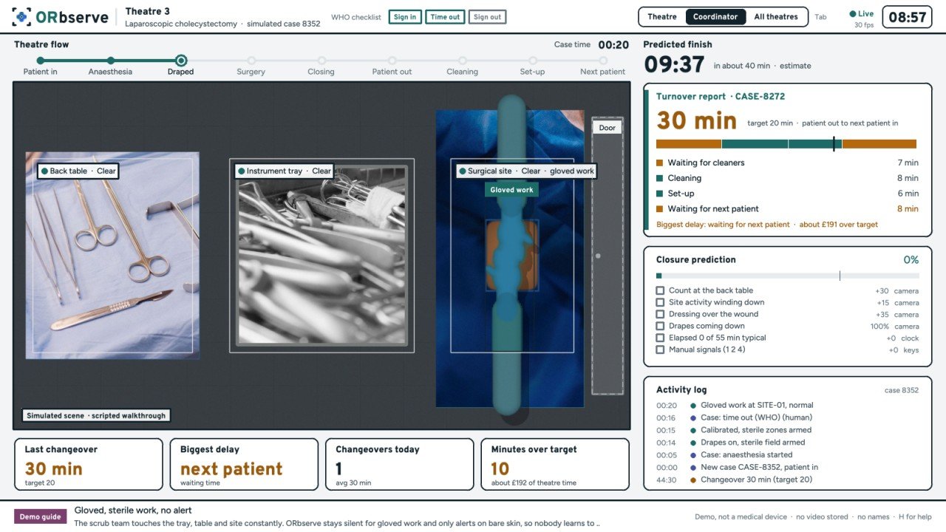Open the Last changeover card
Screen dimensions: 946x532
(89, 465)
